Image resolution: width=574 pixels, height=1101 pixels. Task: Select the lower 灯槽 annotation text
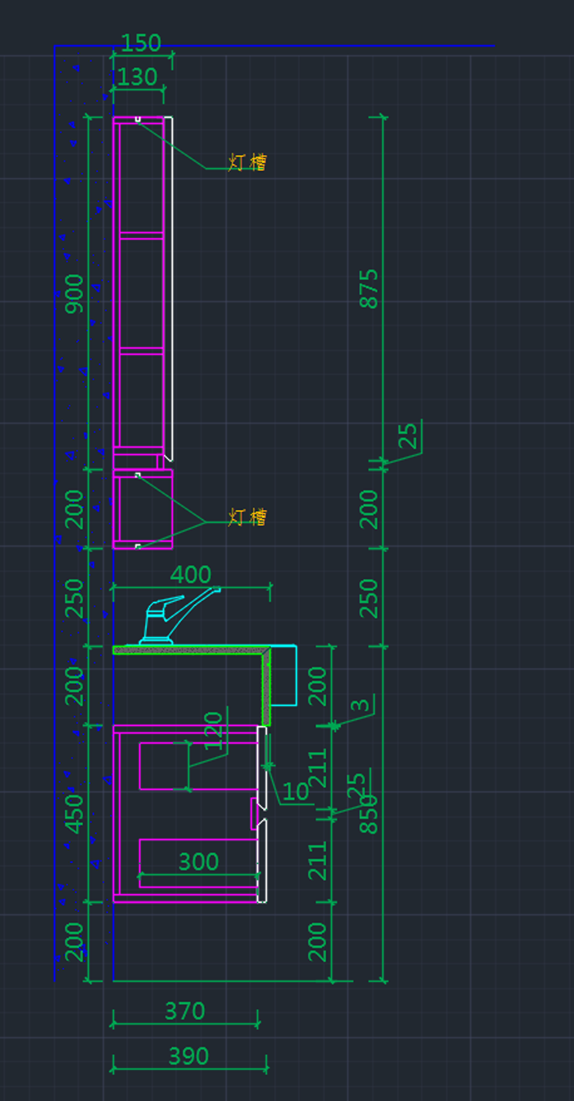[247, 517]
